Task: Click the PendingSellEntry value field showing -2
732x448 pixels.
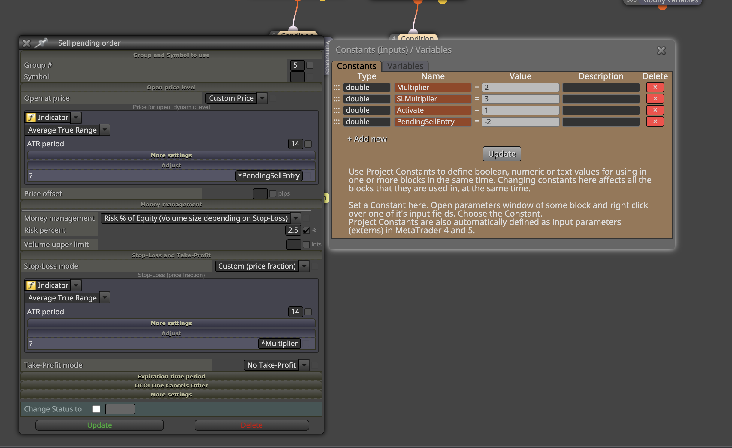Action: (x=520, y=122)
